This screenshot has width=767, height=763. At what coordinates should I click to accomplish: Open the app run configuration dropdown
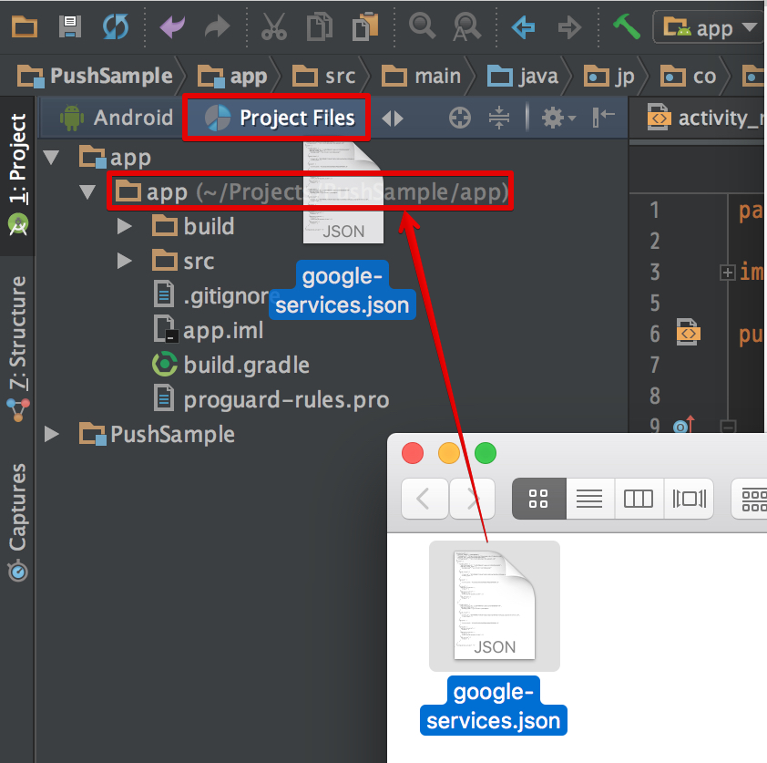click(710, 27)
